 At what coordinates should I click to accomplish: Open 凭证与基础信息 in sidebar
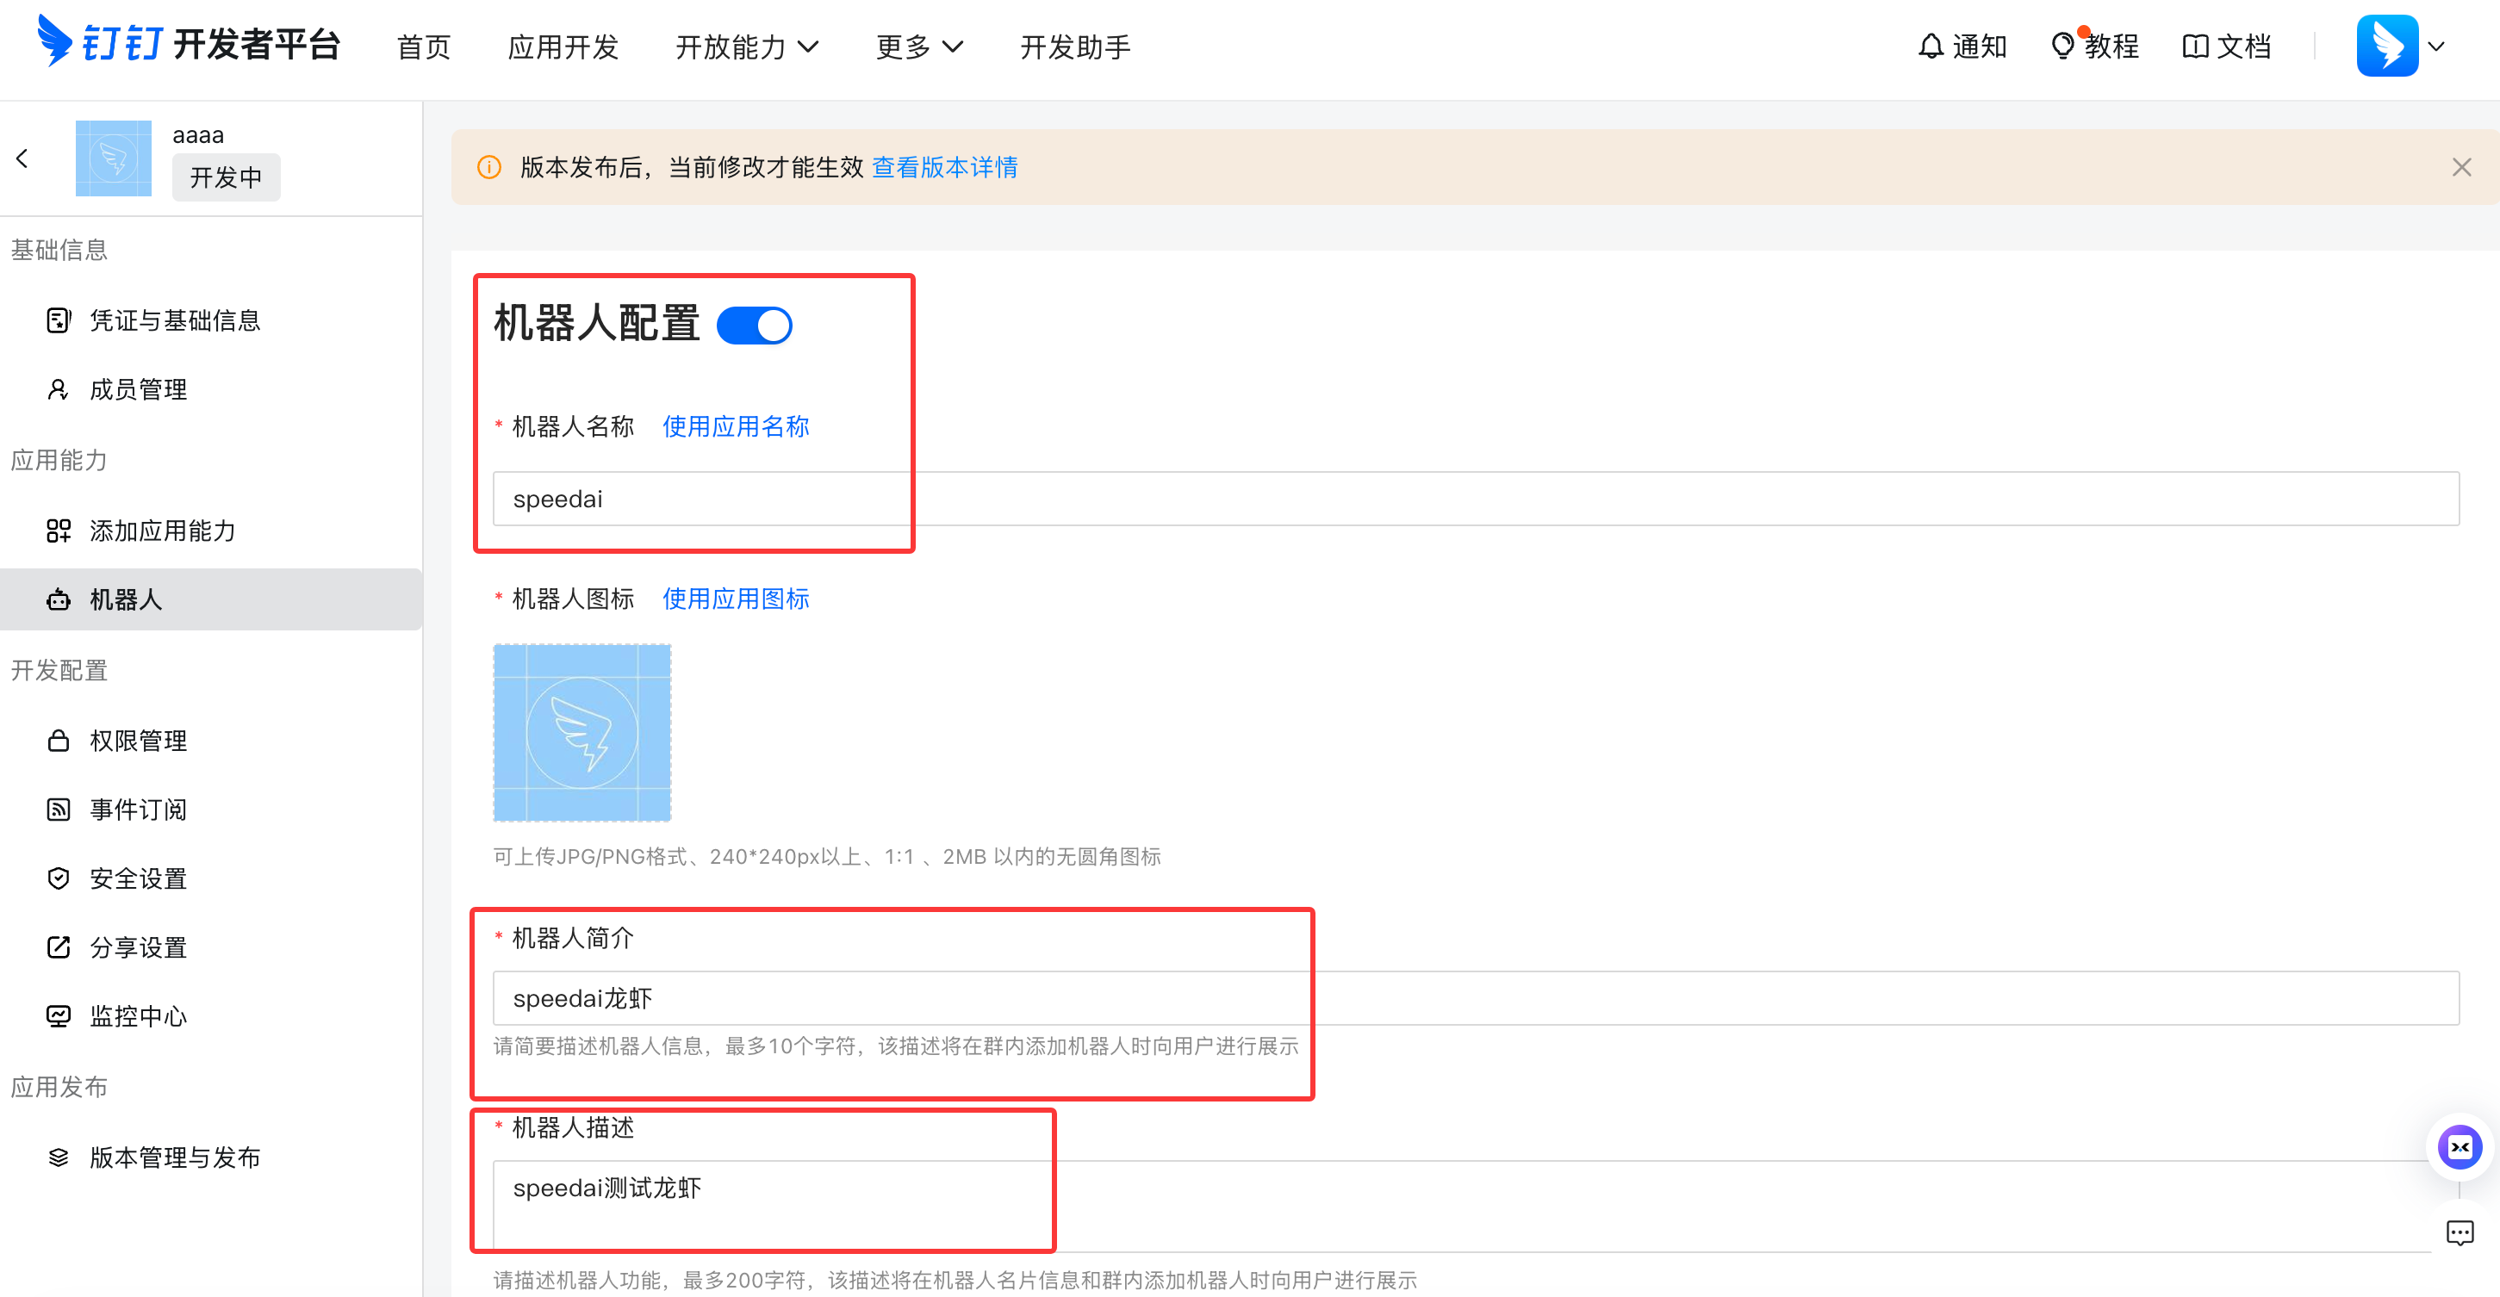(210, 320)
